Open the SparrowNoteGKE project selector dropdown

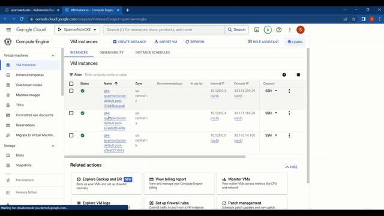77,29
